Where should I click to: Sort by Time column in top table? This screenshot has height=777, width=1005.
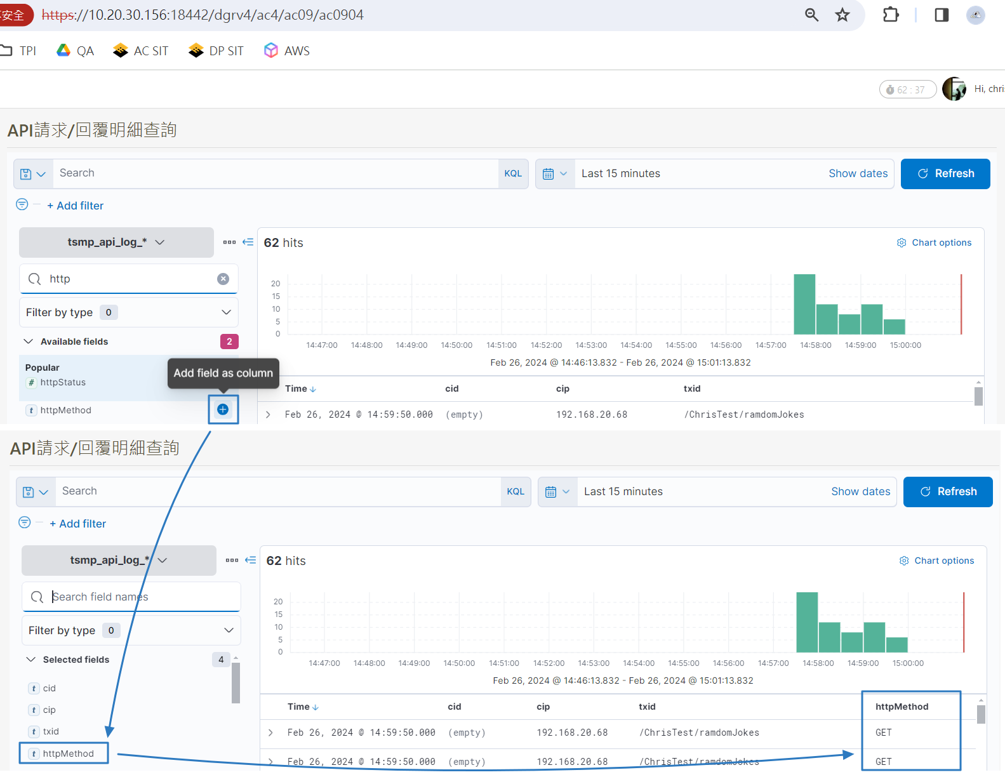[300, 388]
